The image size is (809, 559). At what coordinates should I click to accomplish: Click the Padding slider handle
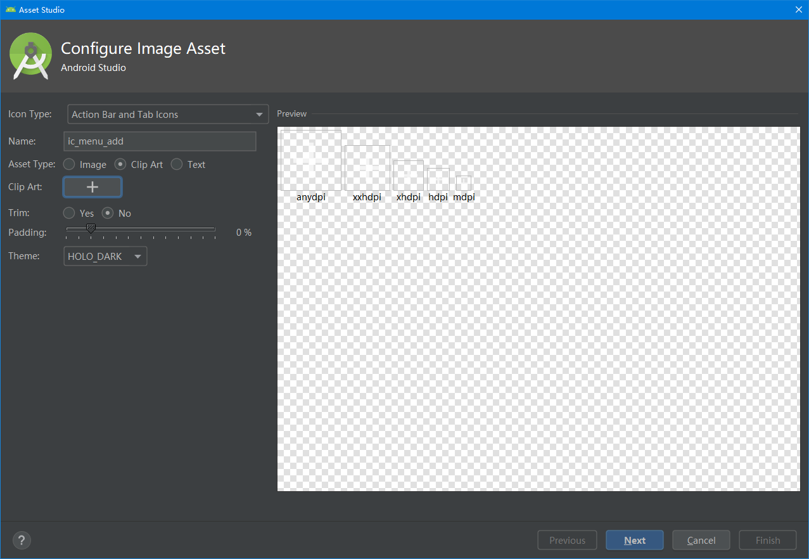pos(91,228)
